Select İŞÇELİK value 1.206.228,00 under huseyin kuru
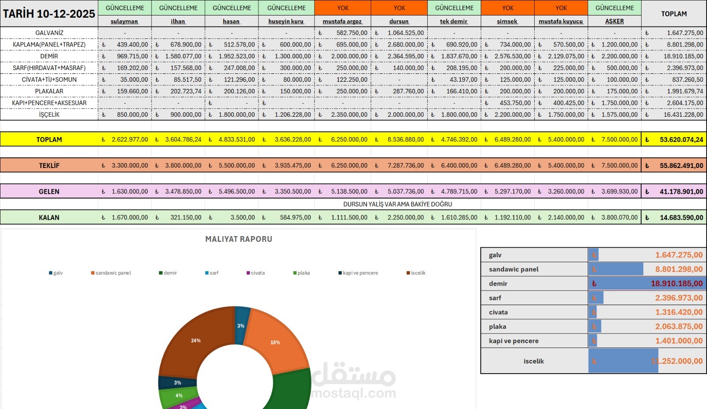The width and height of the screenshot is (707, 409). (286, 115)
